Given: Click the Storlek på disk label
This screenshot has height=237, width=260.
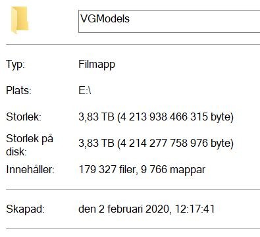Looking at the screenshot, I should point(30,145).
